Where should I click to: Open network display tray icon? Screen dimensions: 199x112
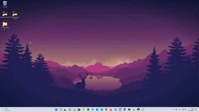[183, 110]
